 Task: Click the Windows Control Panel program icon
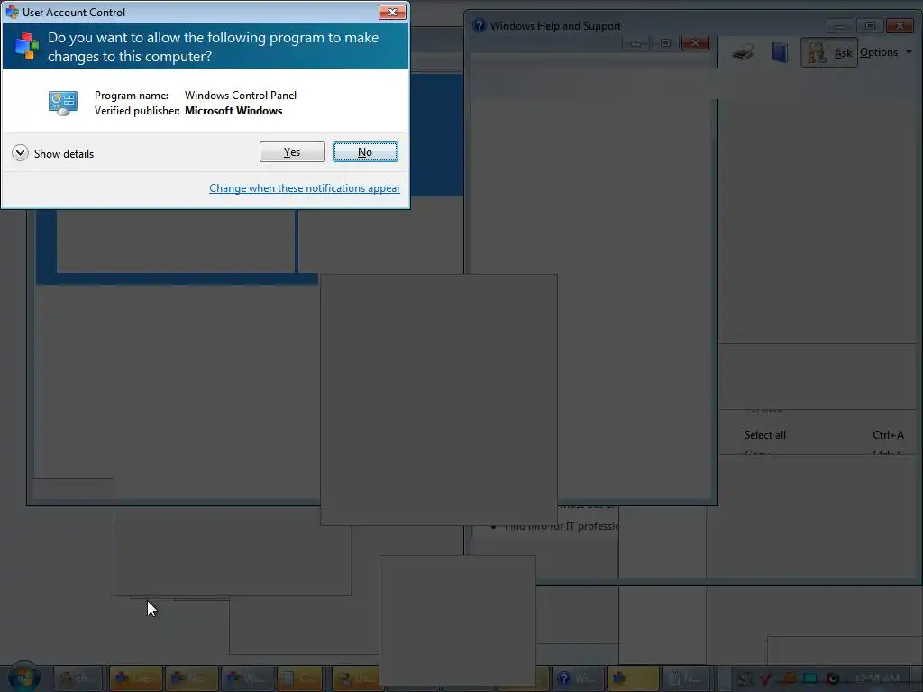[62, 103]
